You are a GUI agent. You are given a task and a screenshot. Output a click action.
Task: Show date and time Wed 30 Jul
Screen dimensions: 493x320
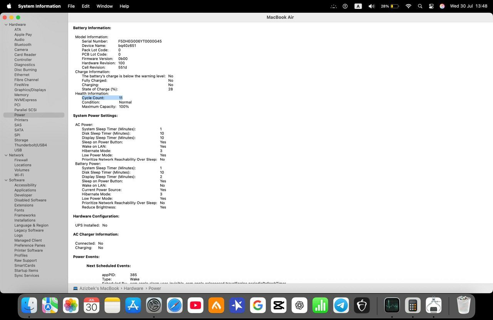coord(469,6)
